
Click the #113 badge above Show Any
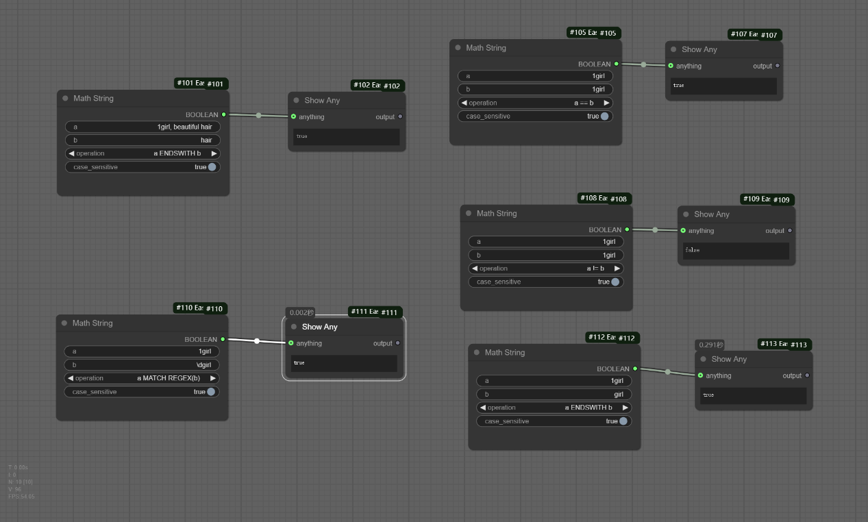coord(798,345)
